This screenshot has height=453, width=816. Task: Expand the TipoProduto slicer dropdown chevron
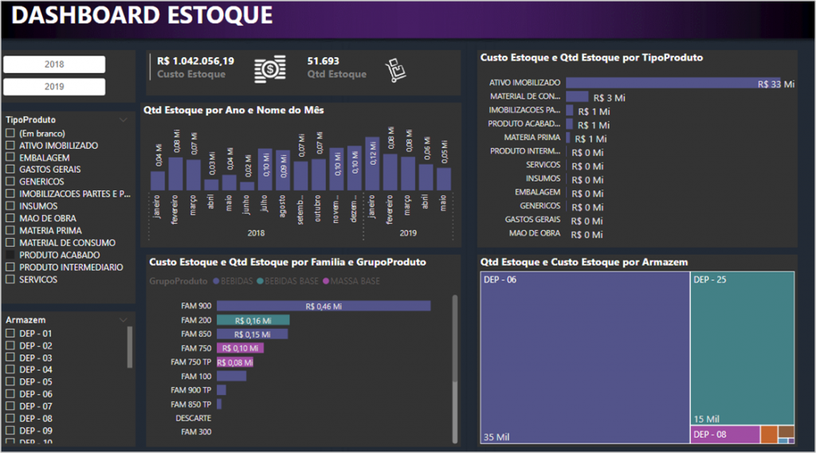[x=124, y=119]
